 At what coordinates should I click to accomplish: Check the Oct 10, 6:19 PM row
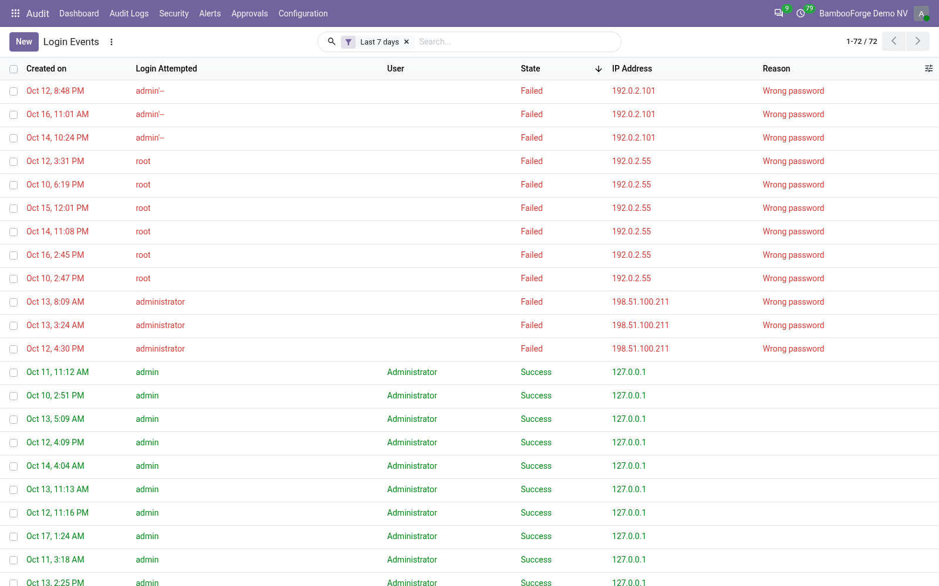tap(13, 185)
